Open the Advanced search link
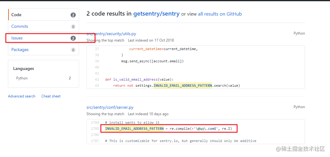Viewport: 330px width, 157px height. click(x=22, y=96)
